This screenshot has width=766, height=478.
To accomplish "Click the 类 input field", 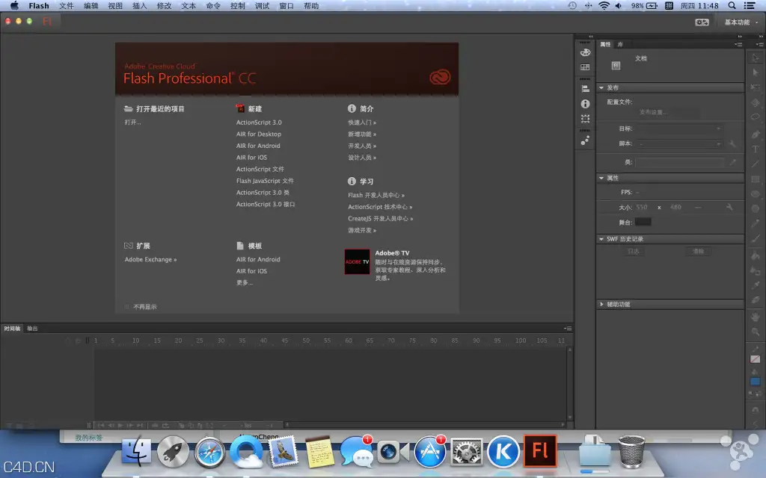I will click(x=679, y=162).
